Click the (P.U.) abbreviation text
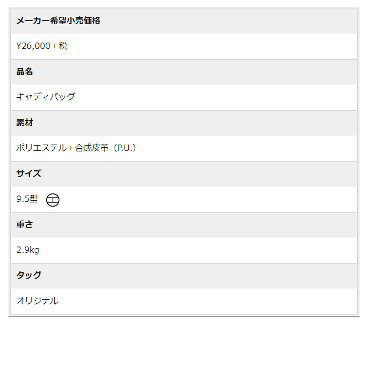The height and width of the screenshot is (368, 368). click(125, 148)
